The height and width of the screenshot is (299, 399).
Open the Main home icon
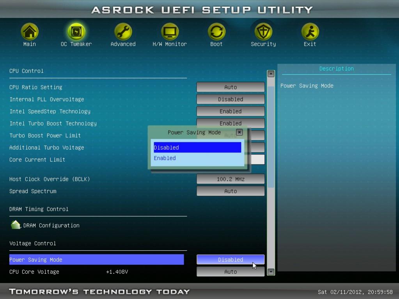pyautogui.click(x=30, y=32)
